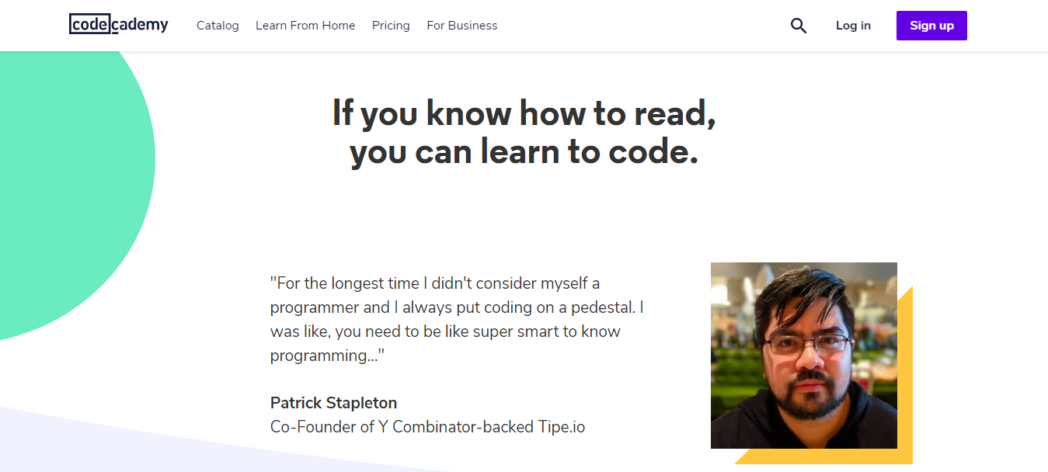Click the Codecademy logo
This screenshot has width=1048, height=472.
coord(118,24)
